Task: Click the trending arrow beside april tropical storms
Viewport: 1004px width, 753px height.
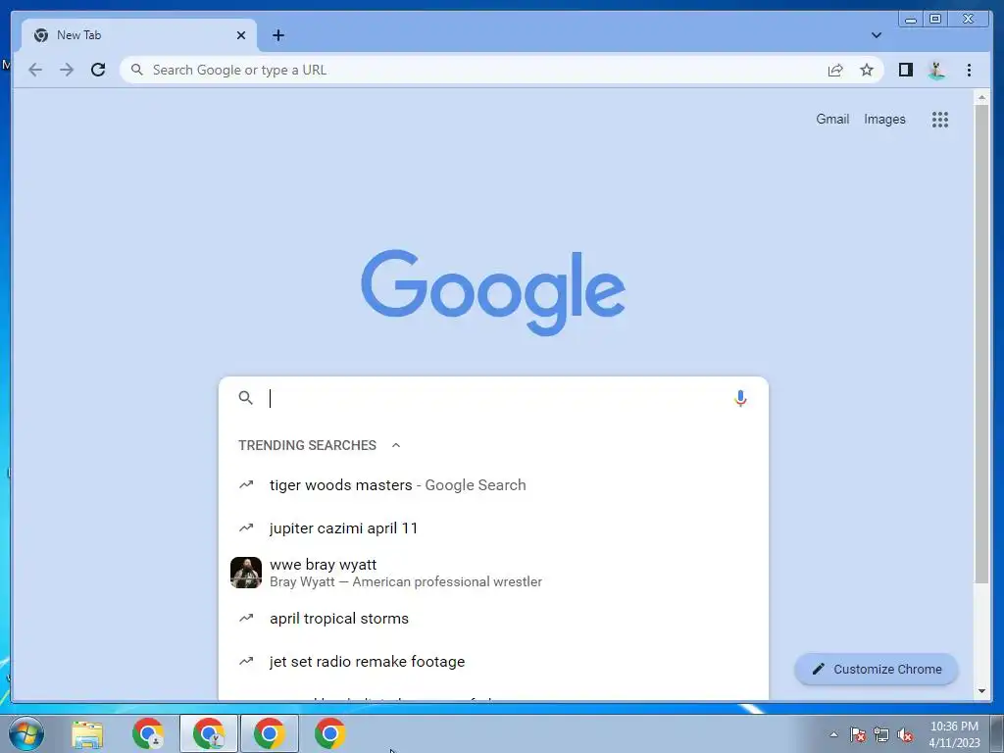Action: [246, 618]
